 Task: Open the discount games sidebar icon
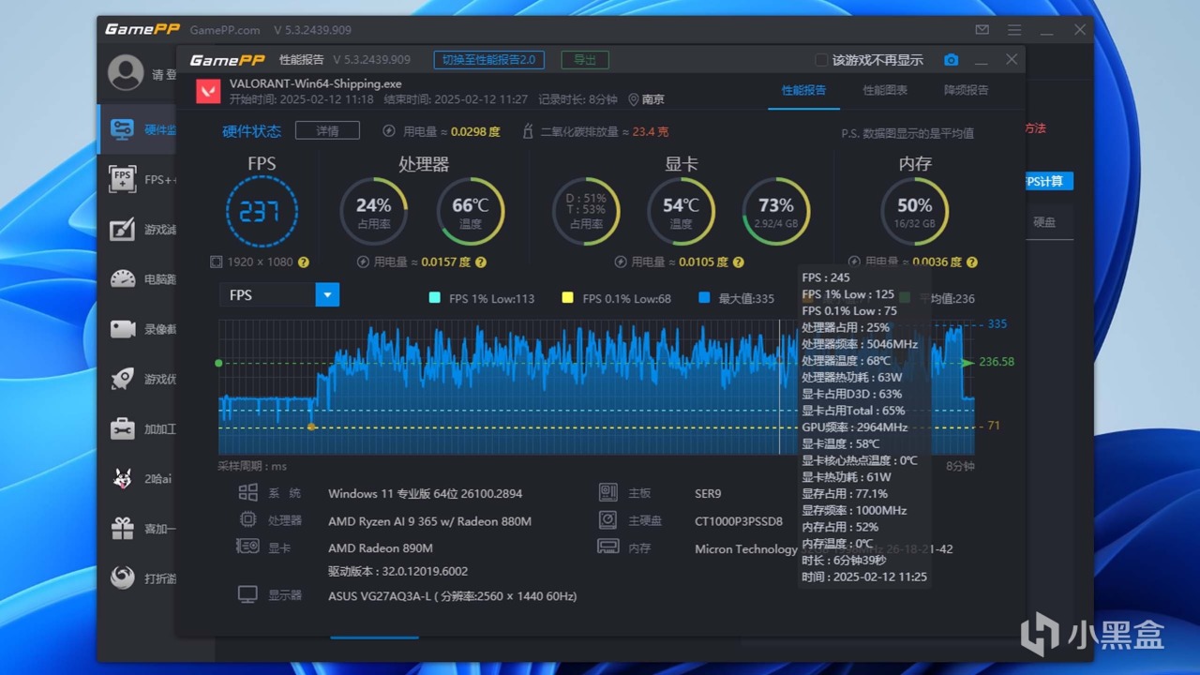(122, 578)
